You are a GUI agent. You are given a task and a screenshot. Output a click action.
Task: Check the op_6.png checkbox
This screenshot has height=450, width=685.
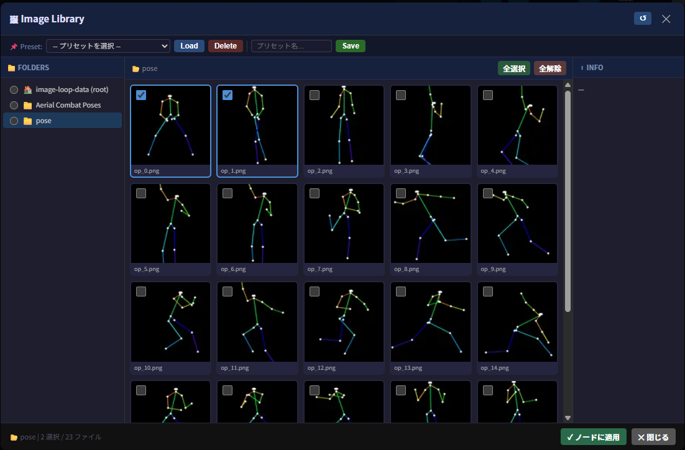[228, 193]
